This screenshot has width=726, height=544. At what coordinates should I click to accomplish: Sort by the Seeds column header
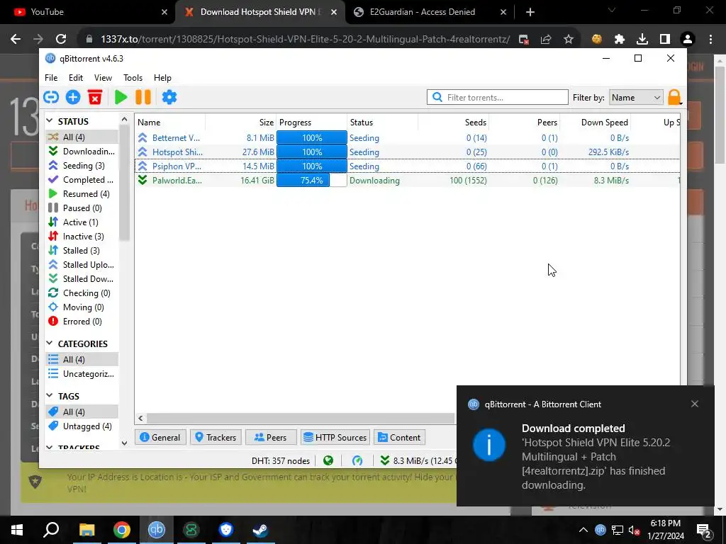[x=454, y=122]
